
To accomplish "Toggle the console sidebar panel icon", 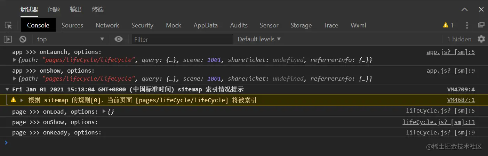I will (8, 39).
